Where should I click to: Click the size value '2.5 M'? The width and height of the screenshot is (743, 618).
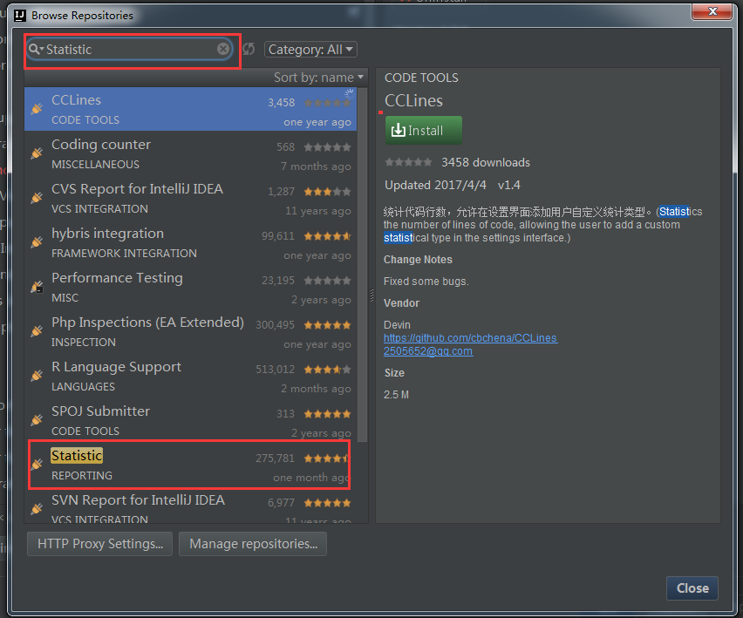click(x=396, y=395)
